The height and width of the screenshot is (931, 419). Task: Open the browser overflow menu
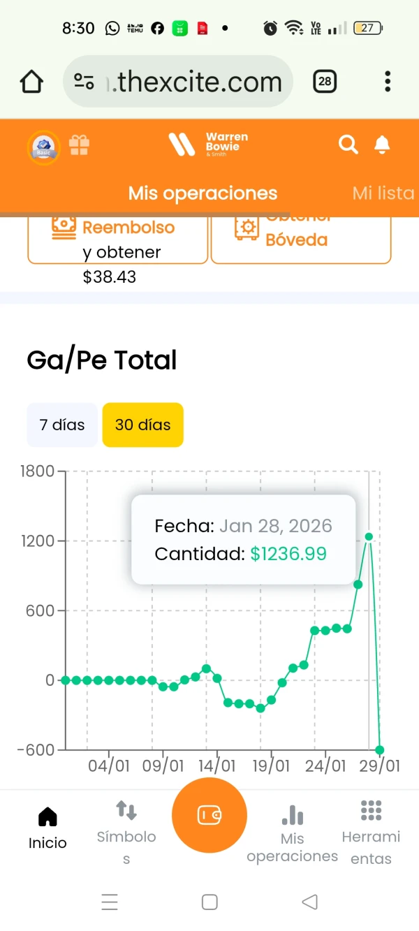[x=388, y=81]
